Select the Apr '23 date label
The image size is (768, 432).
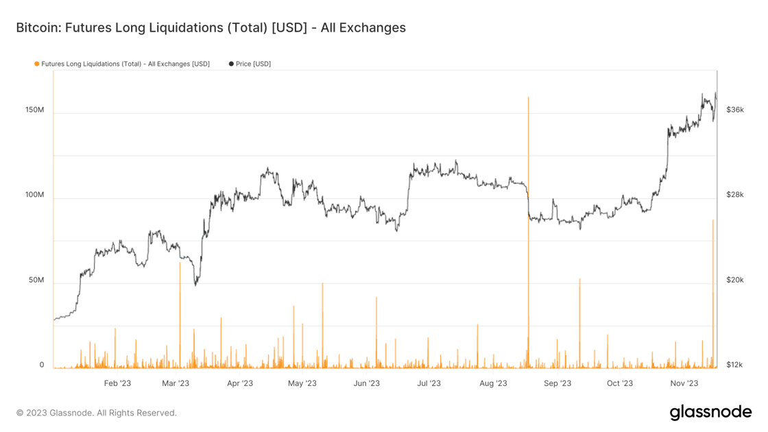point(239,383)
